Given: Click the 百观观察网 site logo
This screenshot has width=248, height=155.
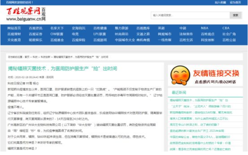Looking at the screenshot, I should click(26, 14).
